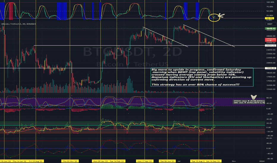This screenshot has width=277, height=163.
Task: Select the Bitcoin / TetherUS chart title
Action: point(18,24)
